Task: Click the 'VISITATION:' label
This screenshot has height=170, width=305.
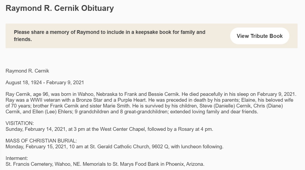Action: [x=20, y=124]
